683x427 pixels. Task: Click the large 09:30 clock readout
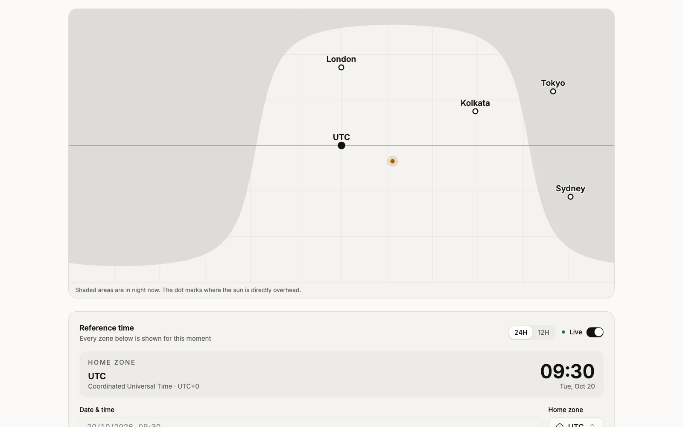[x=567, y=371]
